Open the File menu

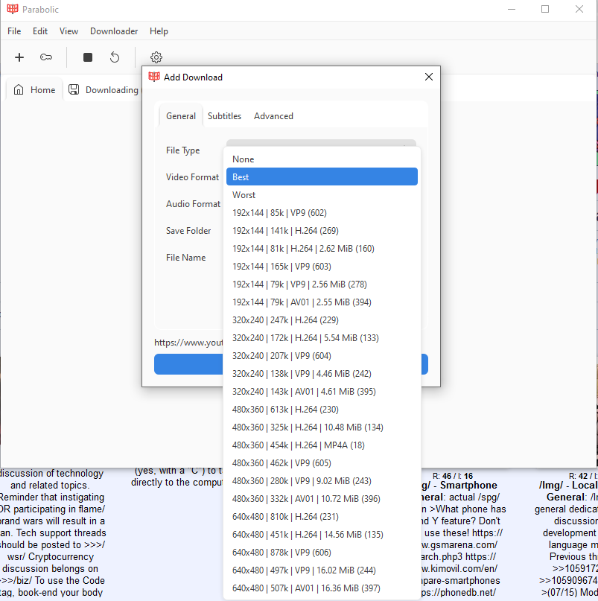(x=14, y=31)
